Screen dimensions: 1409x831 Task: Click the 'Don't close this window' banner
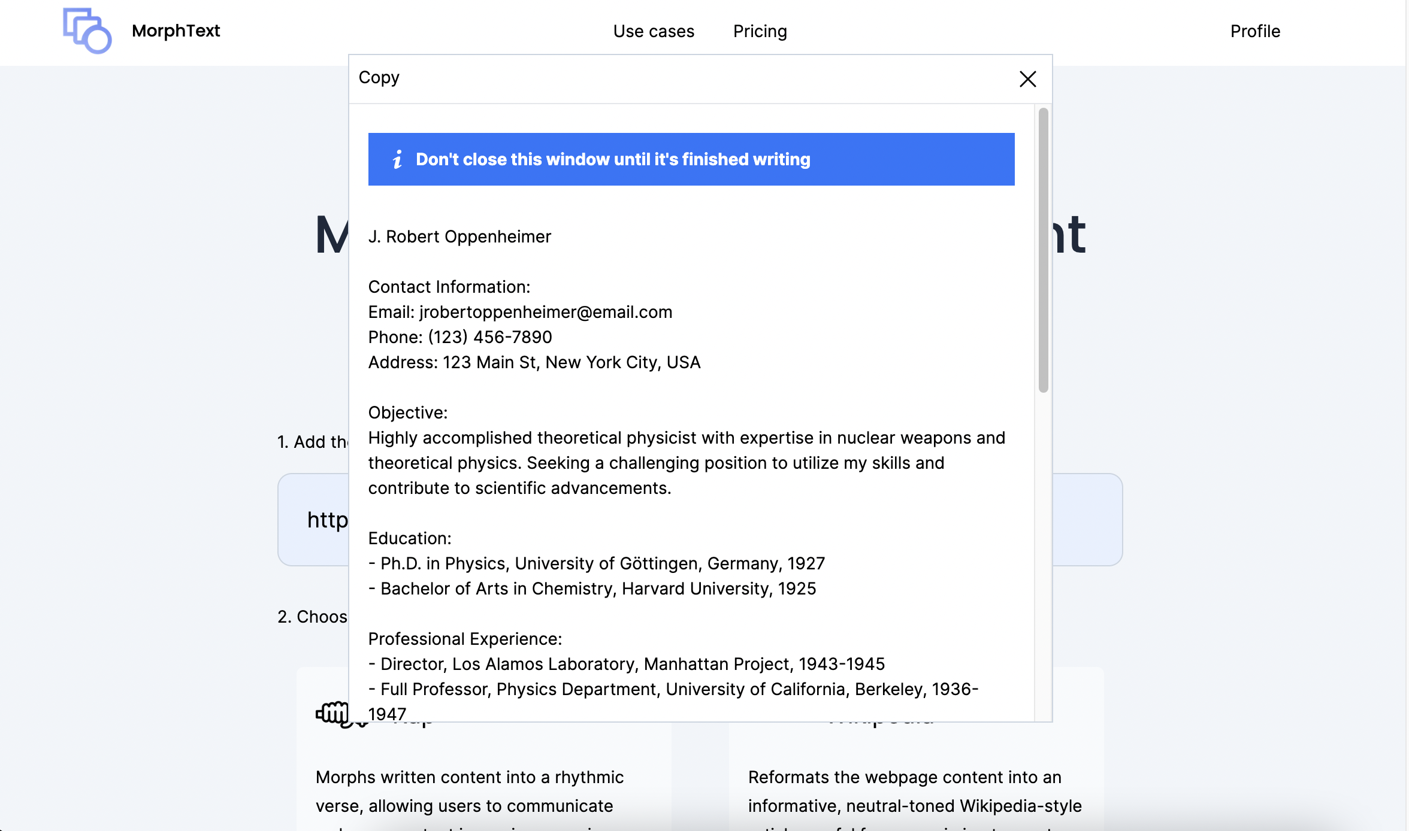coord(691,159)
